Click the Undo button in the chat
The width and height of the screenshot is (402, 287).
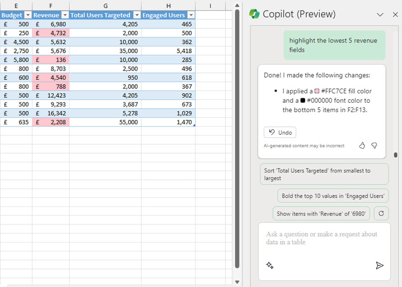click(x=280, y=132)
